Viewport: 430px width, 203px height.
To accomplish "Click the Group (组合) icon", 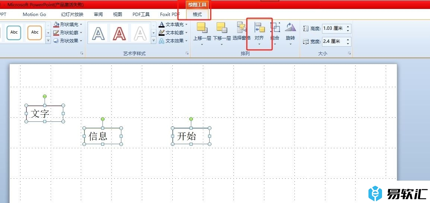I will point(275,28).
